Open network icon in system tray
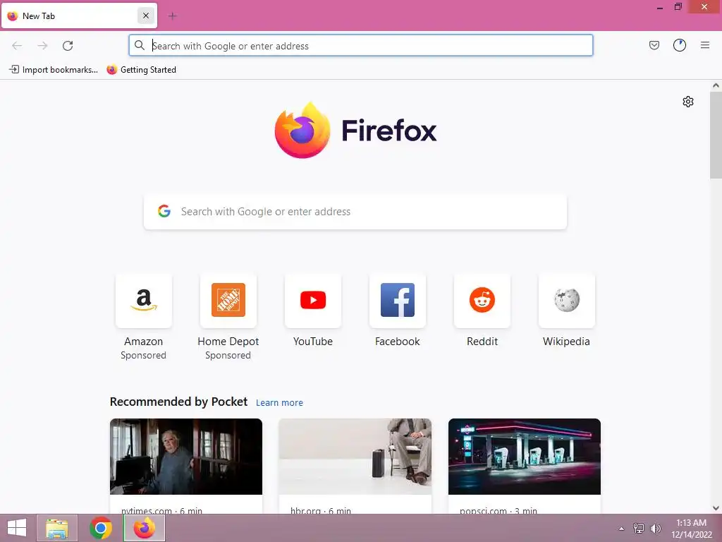 point(639,529)
